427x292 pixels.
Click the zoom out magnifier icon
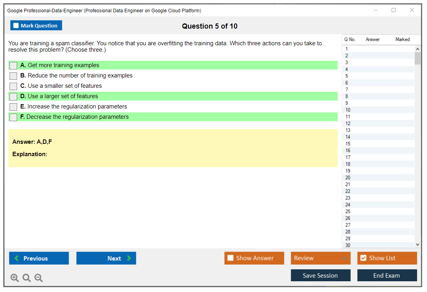coord(39,278)
